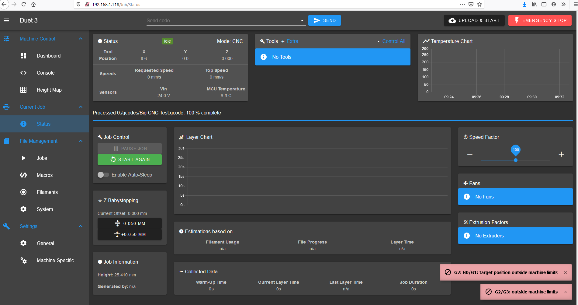Click Upload & Start button
This screenshot has width=578, height=305.
pos(474,20)
